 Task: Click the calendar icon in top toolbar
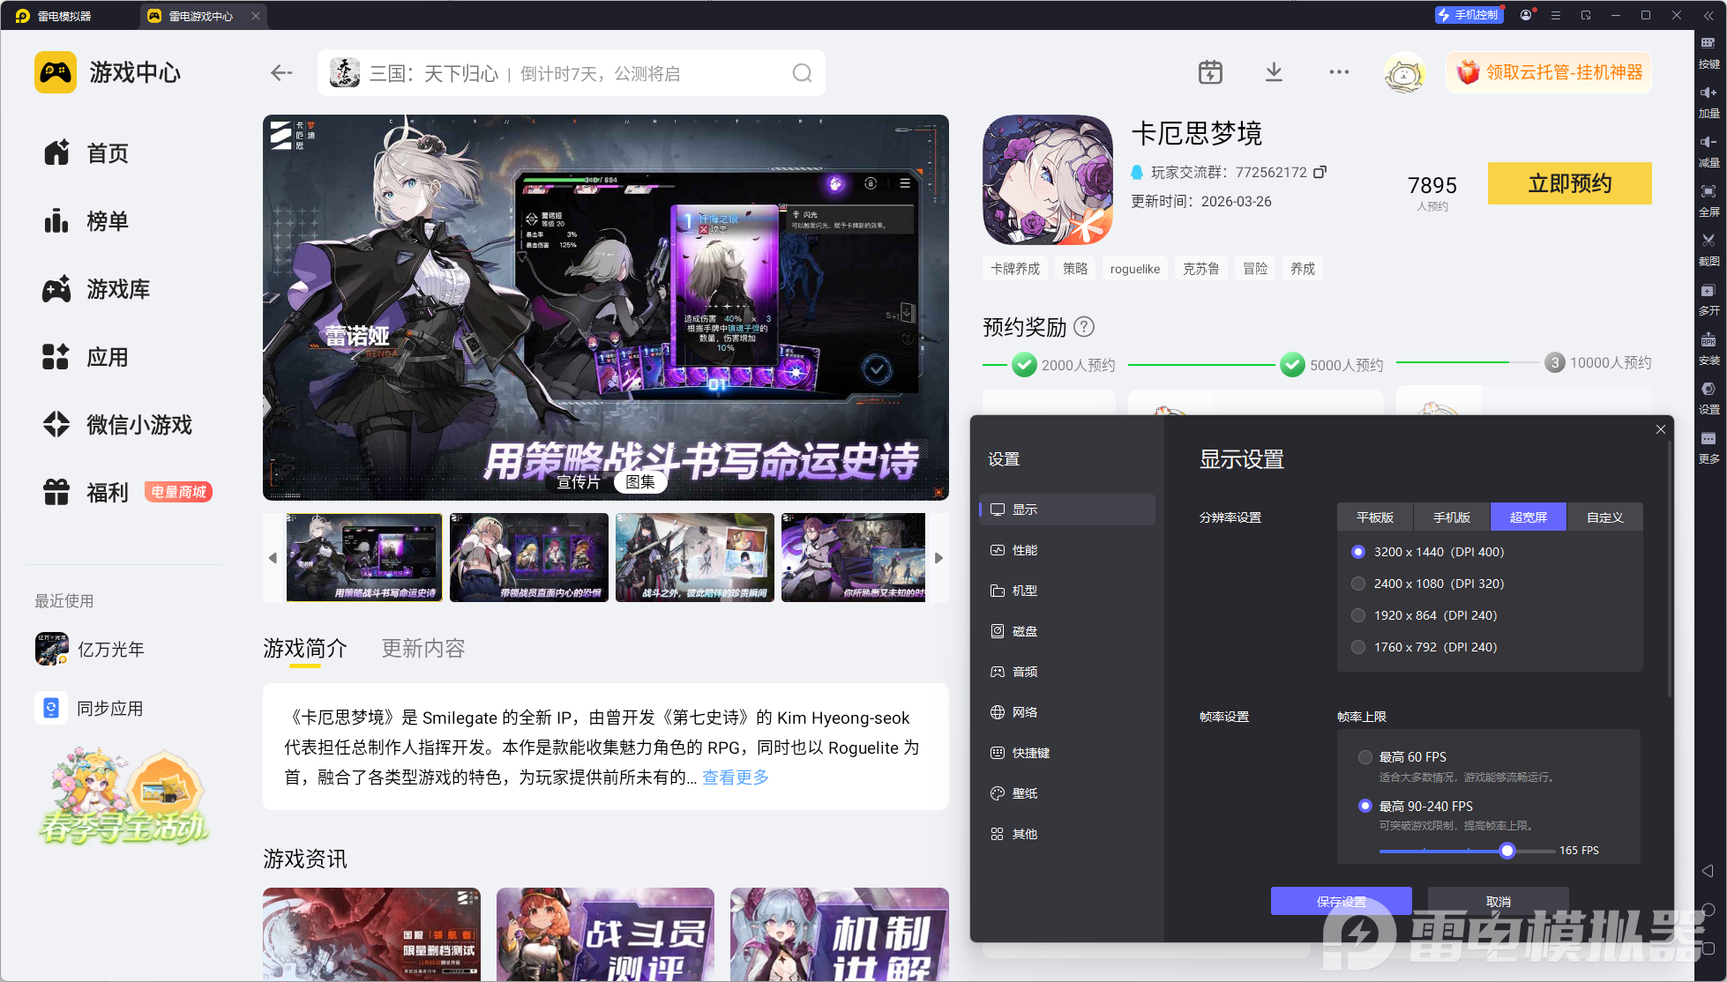[1210, 72]
